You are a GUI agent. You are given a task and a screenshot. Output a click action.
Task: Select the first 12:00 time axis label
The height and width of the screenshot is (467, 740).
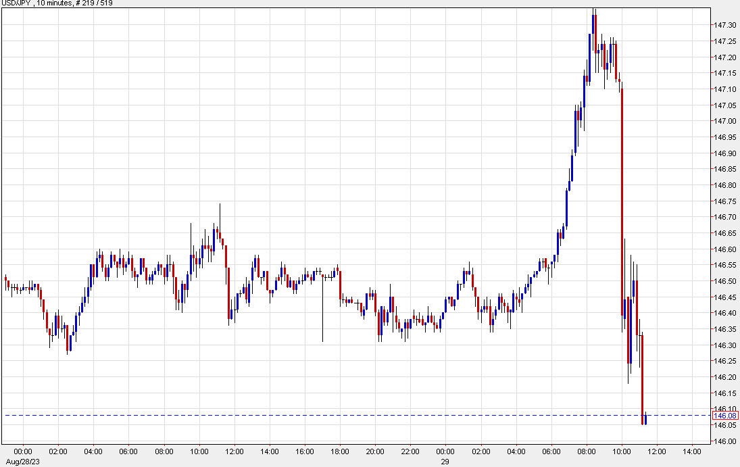pos(235,453)
